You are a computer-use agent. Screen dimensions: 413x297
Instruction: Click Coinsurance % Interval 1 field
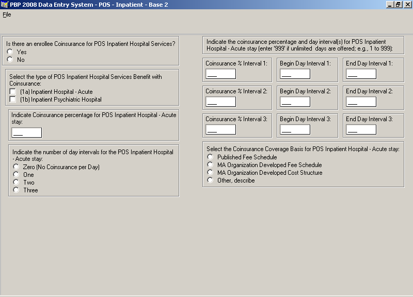(221, 74)
